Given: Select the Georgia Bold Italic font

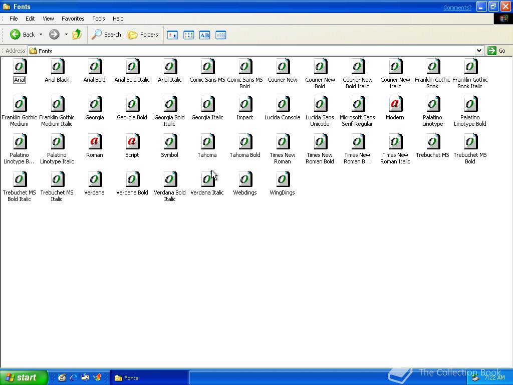Looking at the screenshot, I should tap(170, 104).
